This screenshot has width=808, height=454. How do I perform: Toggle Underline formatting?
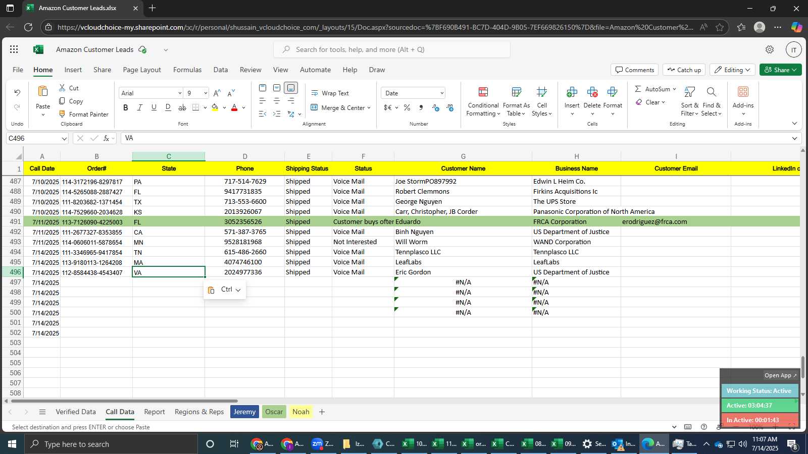point(154,107)
